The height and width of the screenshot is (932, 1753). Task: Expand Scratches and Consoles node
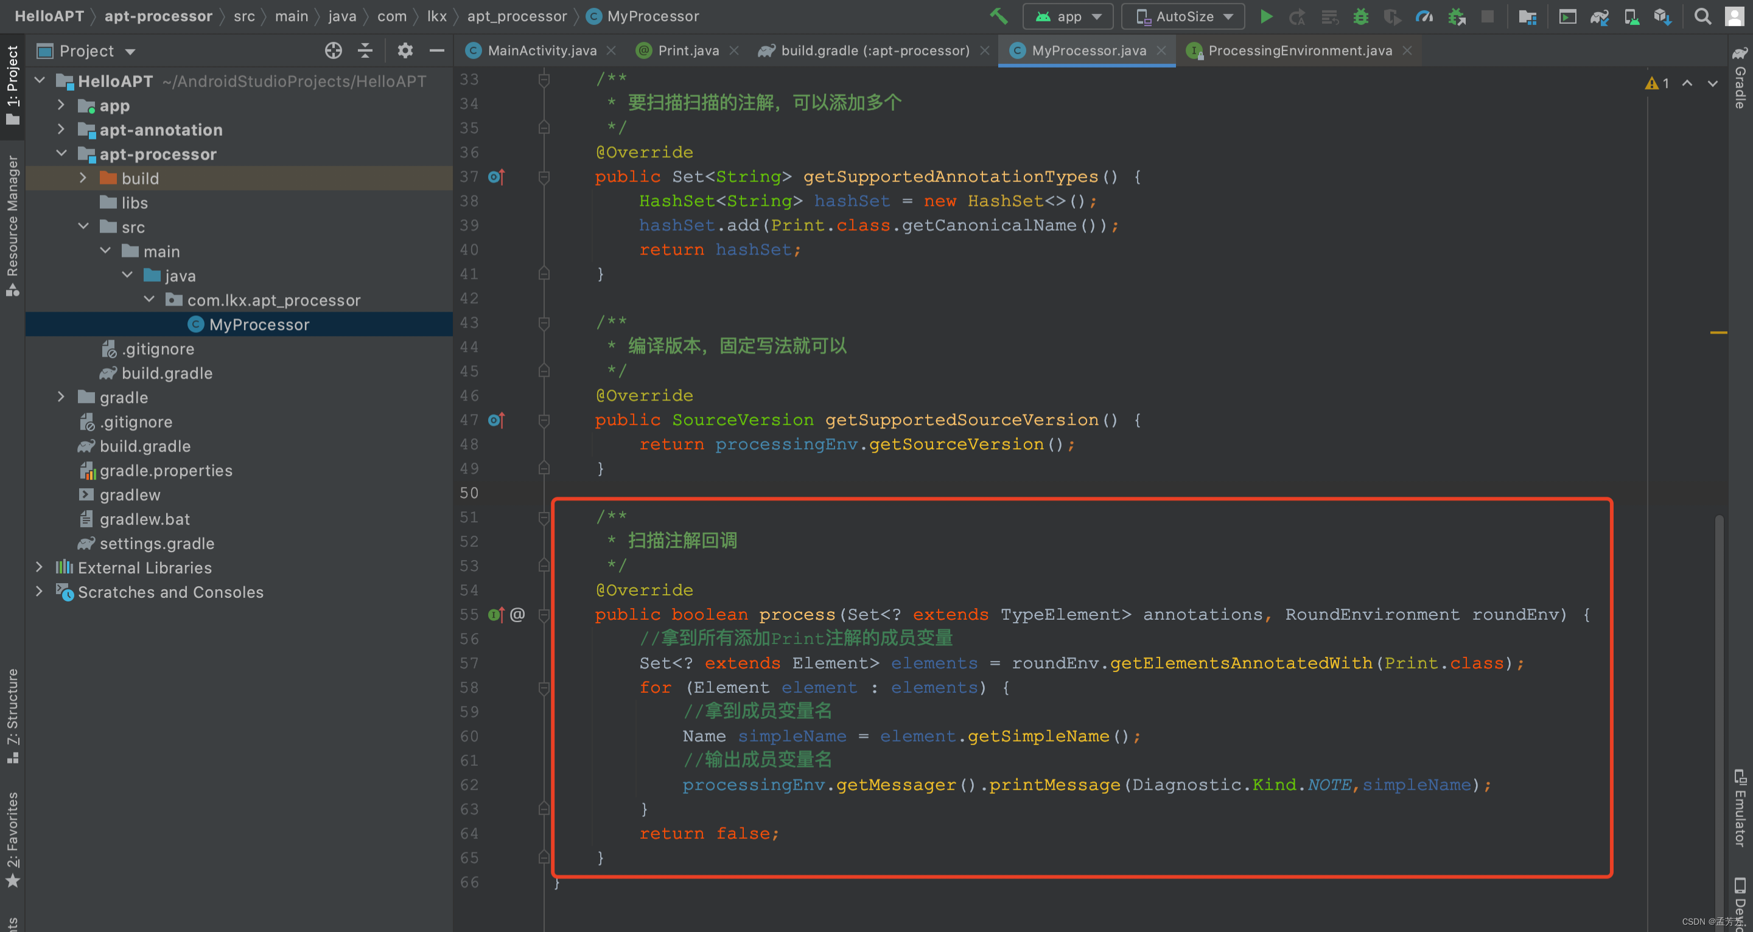tap(39, 592)
